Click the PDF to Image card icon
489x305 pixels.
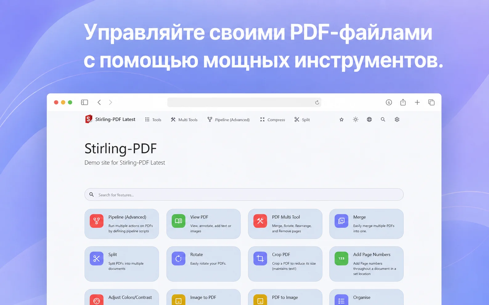tap(260, 300)
